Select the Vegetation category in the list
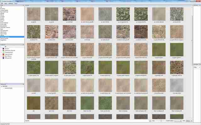 coord(3,40)
